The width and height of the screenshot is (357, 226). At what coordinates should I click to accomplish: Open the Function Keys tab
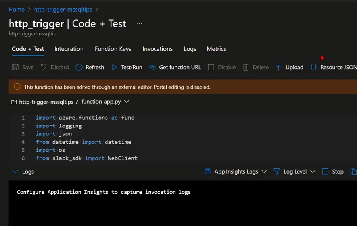(113, 49)
